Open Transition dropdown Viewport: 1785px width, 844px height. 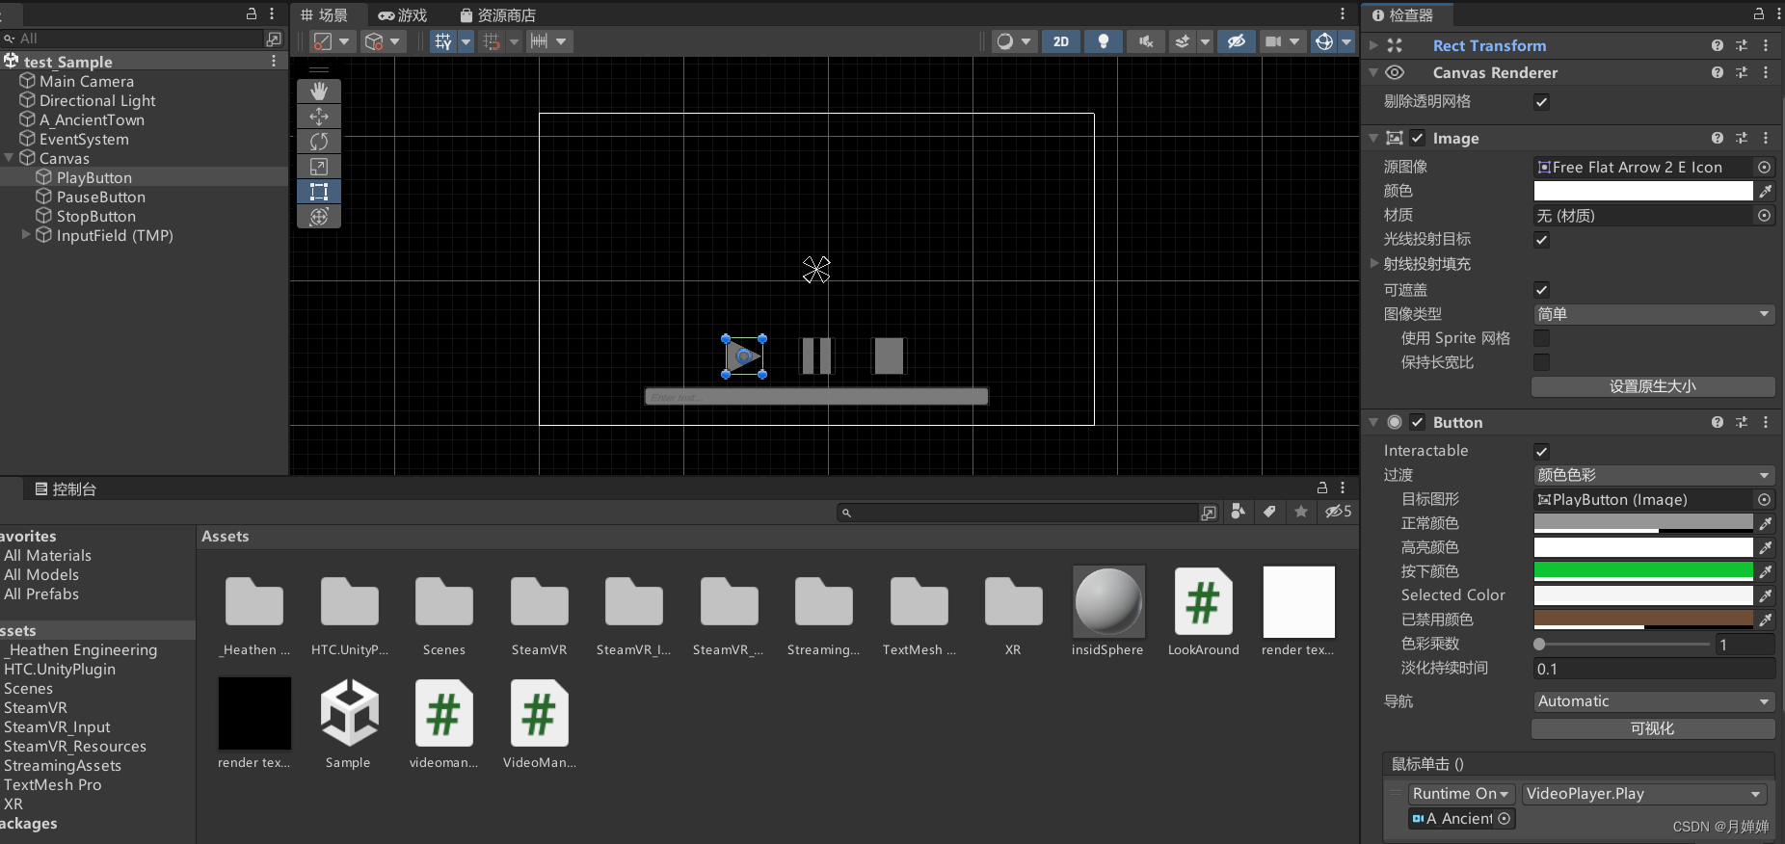[1654, 475]
